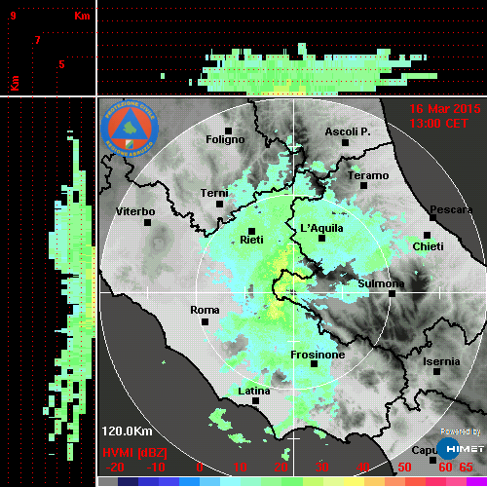Click the 5 km altitude label
The width and height of the screenshot is (487, 487).
(61, 64)
